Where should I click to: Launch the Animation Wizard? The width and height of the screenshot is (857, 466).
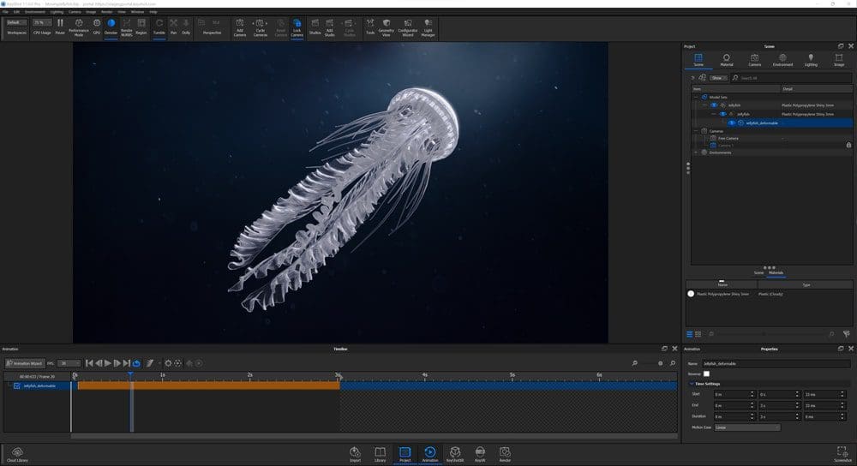pos(25,363)
